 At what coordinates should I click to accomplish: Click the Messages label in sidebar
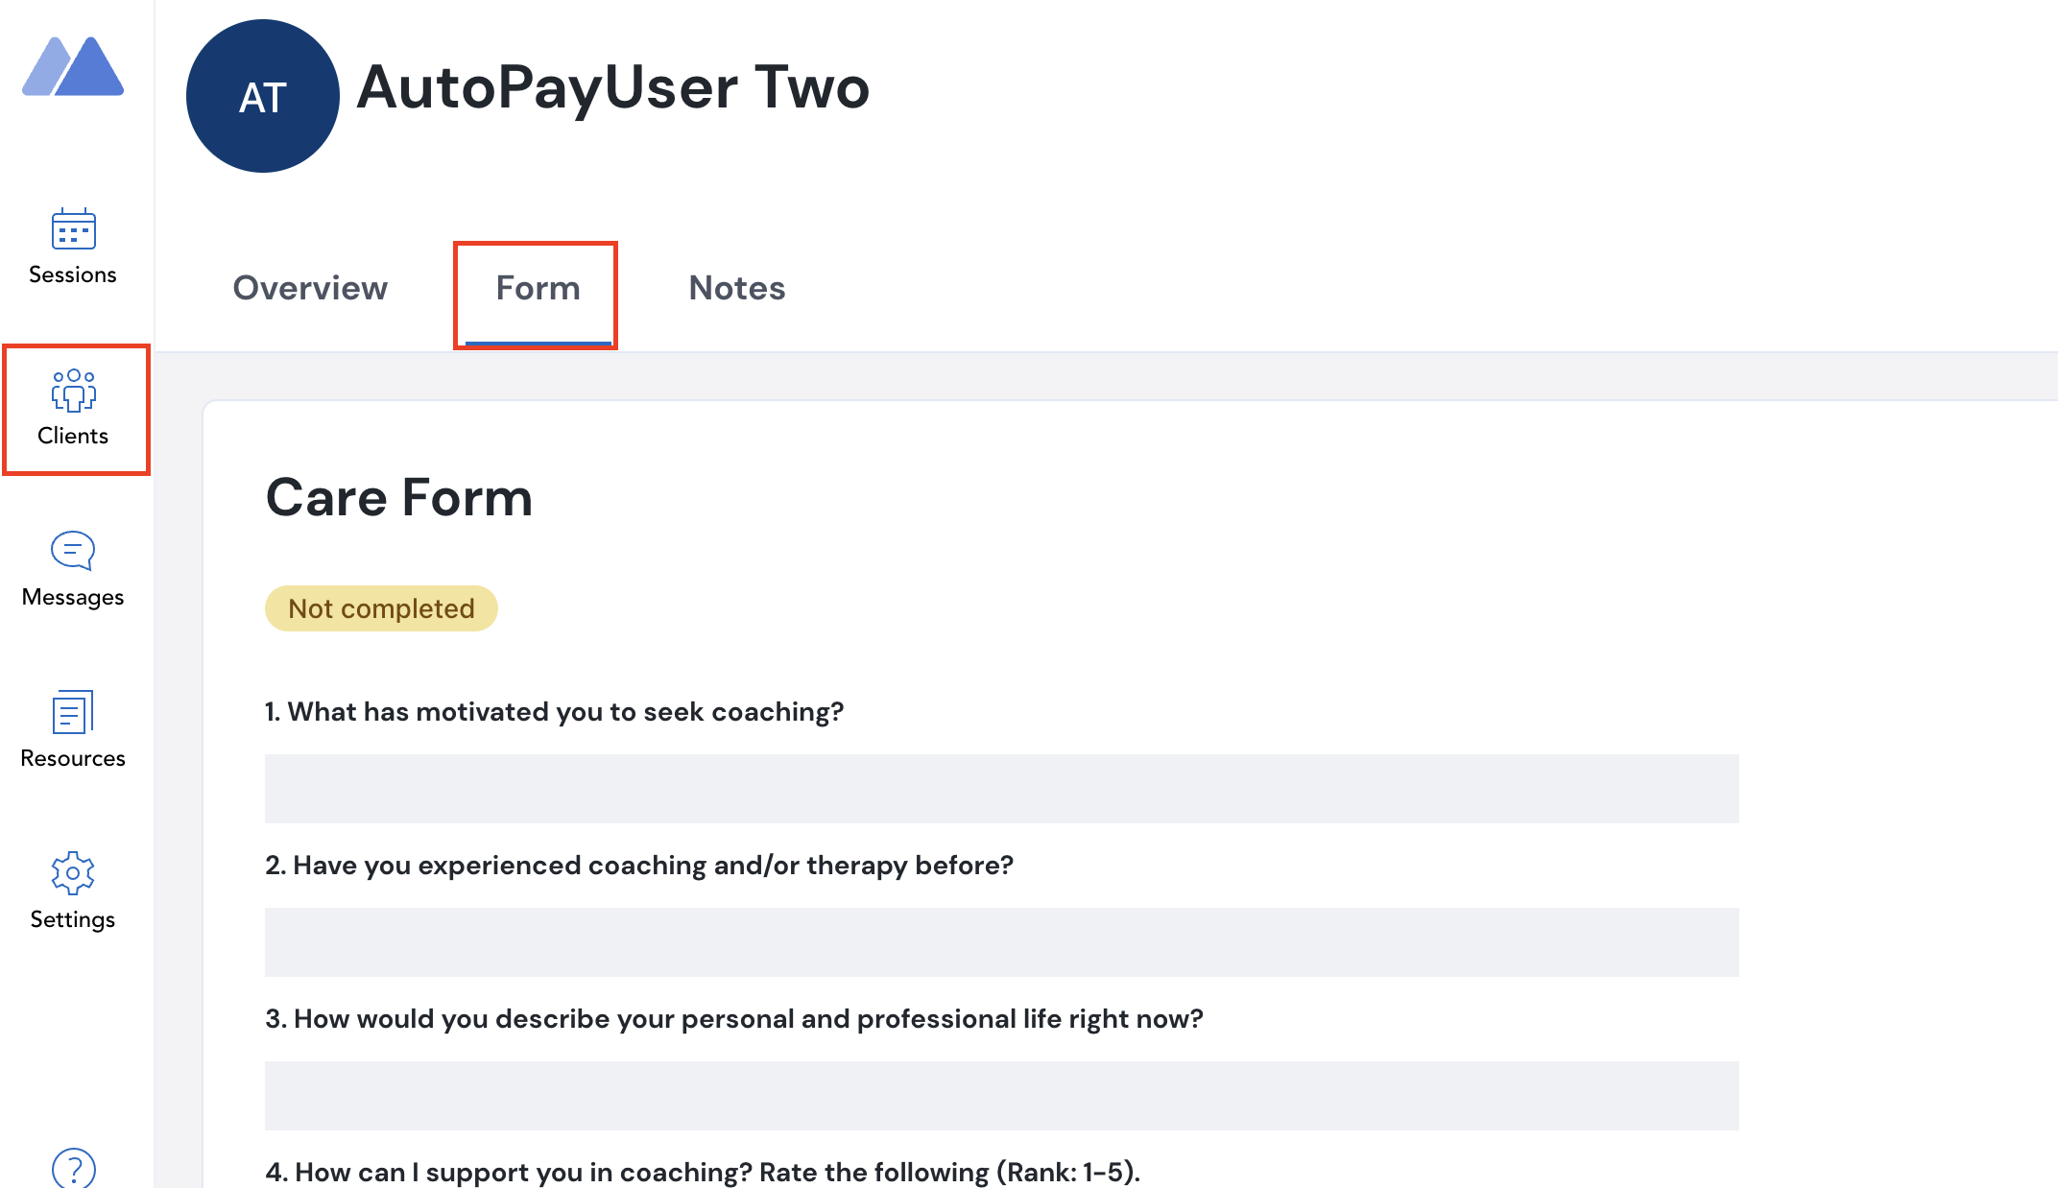coord(73,597)
